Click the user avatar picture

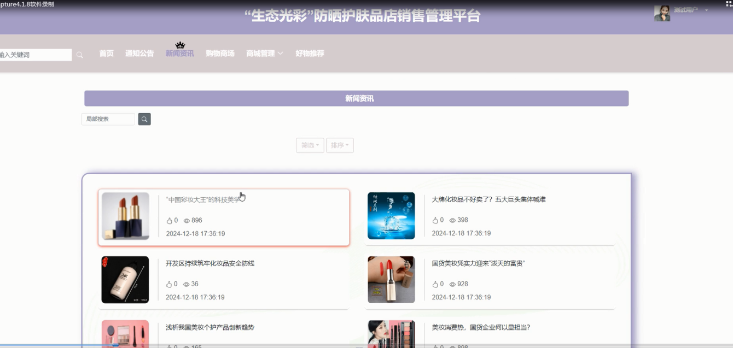coord(662,13)
